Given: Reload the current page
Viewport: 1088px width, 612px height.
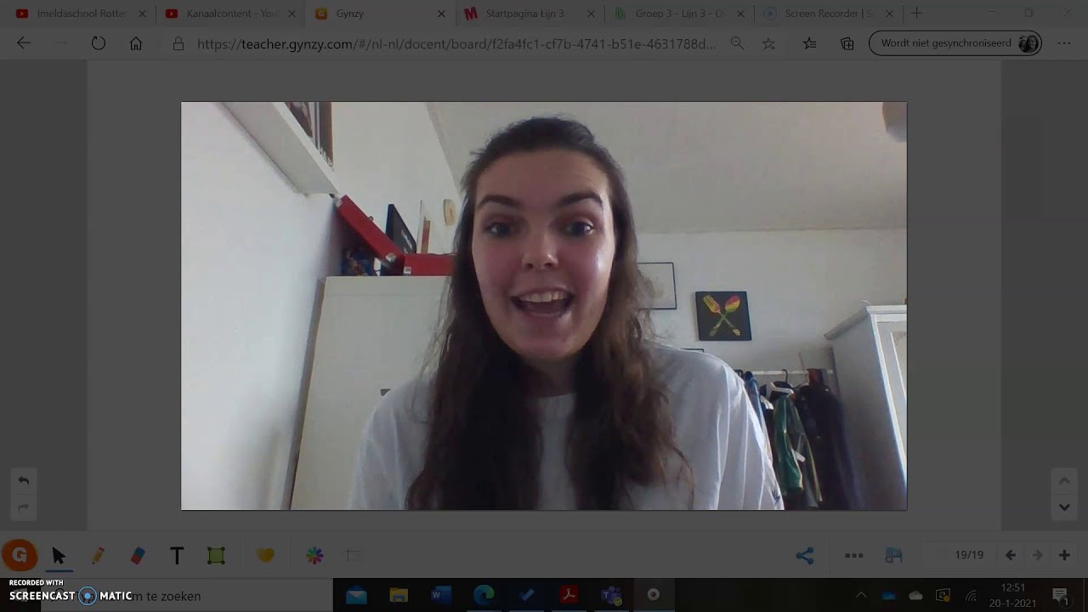Looking at the screenshot, I should (99, 43).
